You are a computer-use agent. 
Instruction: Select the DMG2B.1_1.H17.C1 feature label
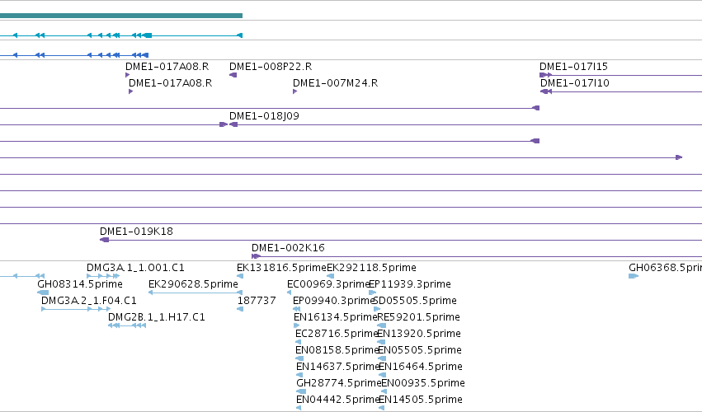click(x=156, y=317)
